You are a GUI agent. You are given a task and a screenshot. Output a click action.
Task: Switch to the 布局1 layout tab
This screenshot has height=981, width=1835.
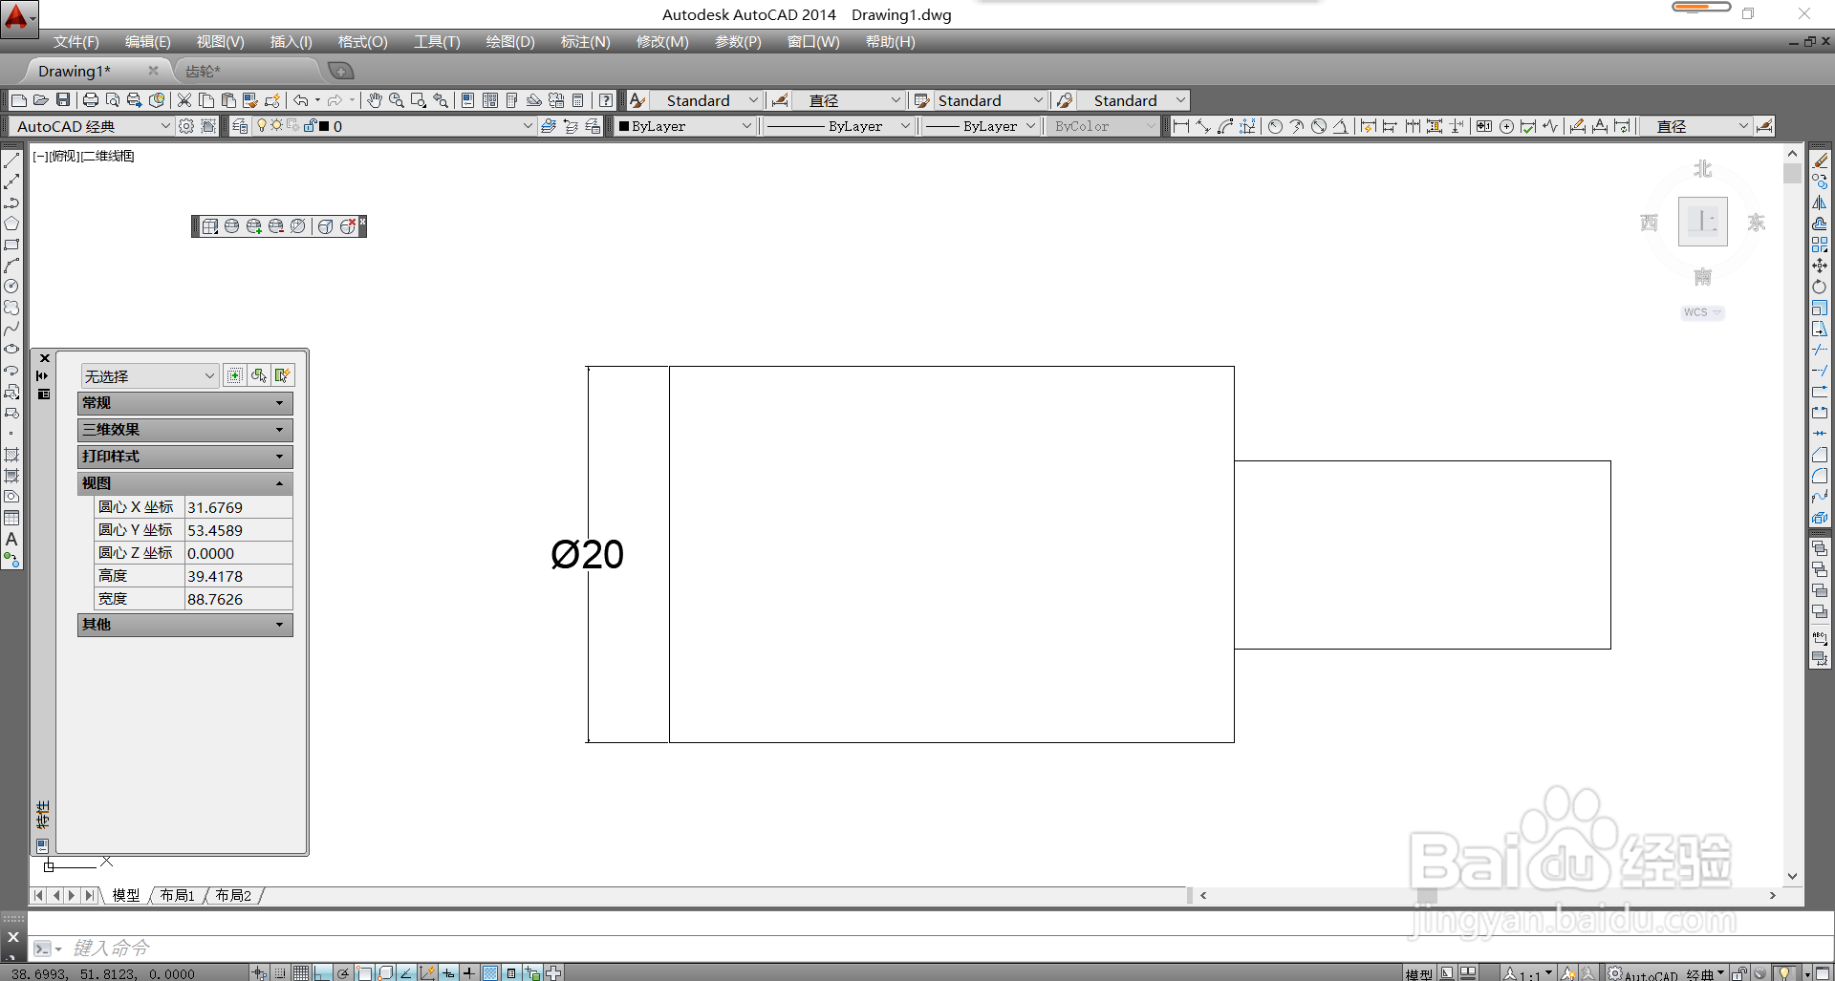coord(177,895)
